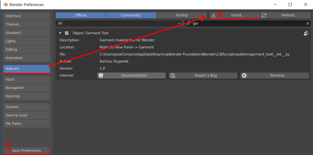Click the Report a Bug button

pyautogui.click(x=203, y=76)
